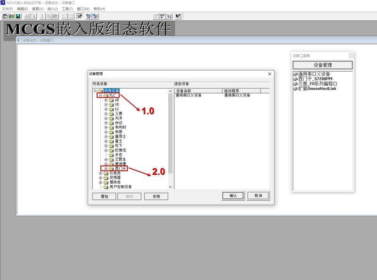The height and width of the screenshot is (280, 377).
Task: Open the 查看(V) menu
Action: point(38,8)
